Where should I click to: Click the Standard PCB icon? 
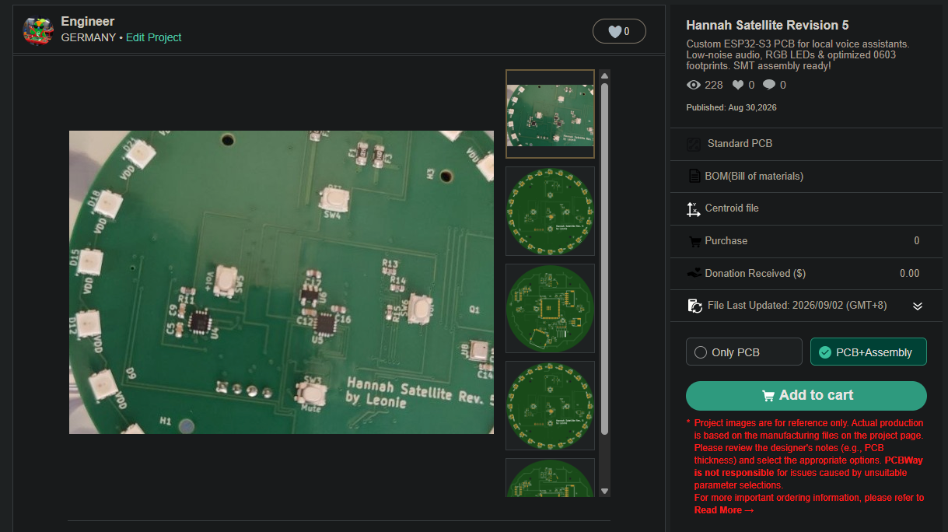point(694,144)
